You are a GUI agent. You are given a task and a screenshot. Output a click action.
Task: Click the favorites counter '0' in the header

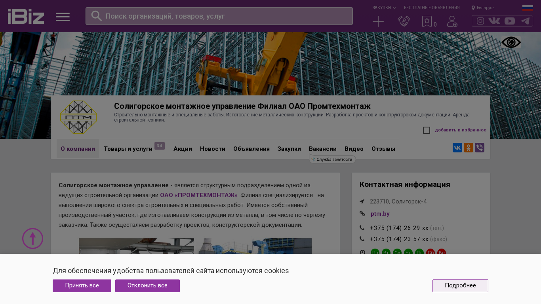435,25
